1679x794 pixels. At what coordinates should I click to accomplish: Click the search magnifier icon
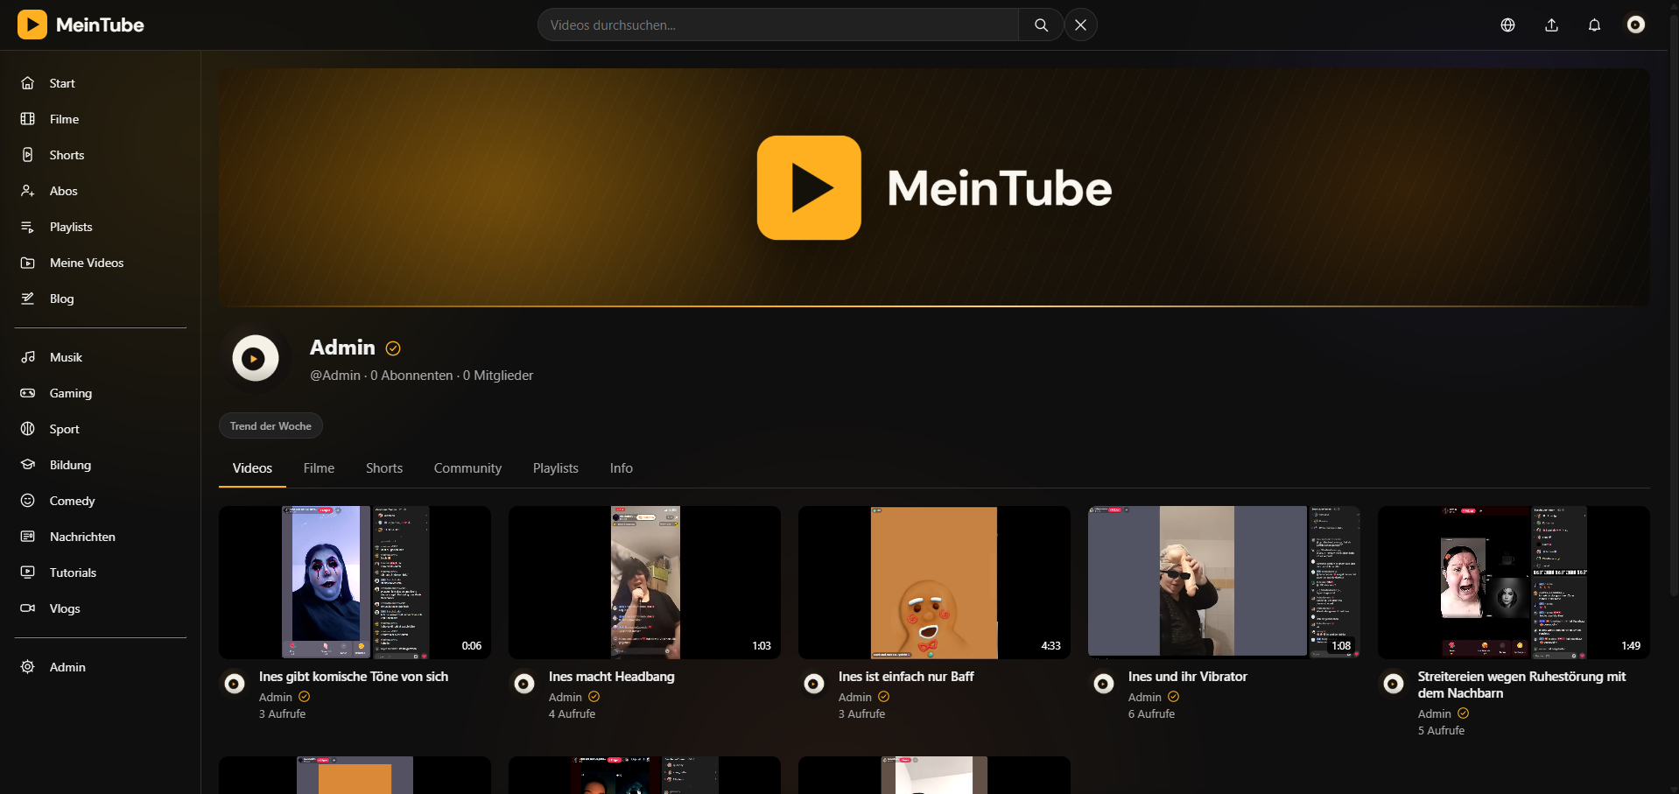1041,25
